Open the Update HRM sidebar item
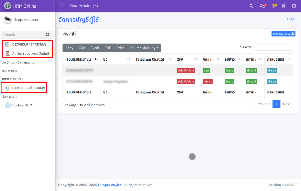301x191 pixels. click(22, 105)
